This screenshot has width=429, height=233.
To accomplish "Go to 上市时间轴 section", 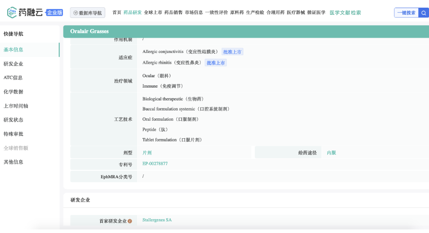I will tap(16, 106).
